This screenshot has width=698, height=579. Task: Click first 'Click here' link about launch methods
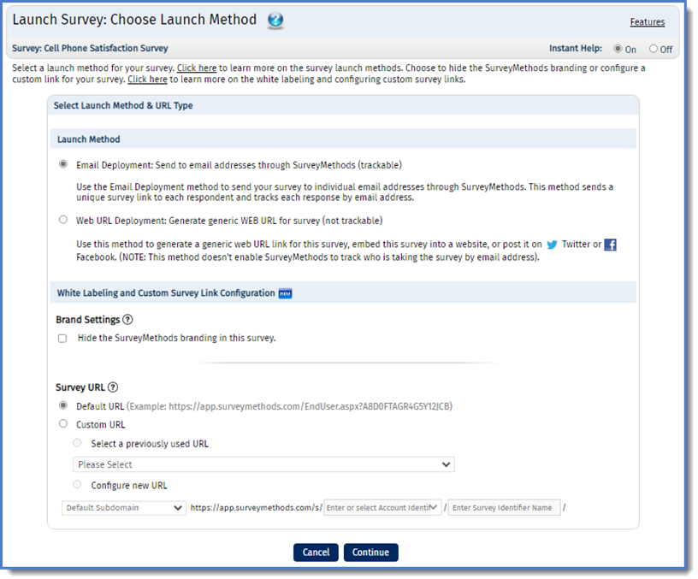pos(197,68)
